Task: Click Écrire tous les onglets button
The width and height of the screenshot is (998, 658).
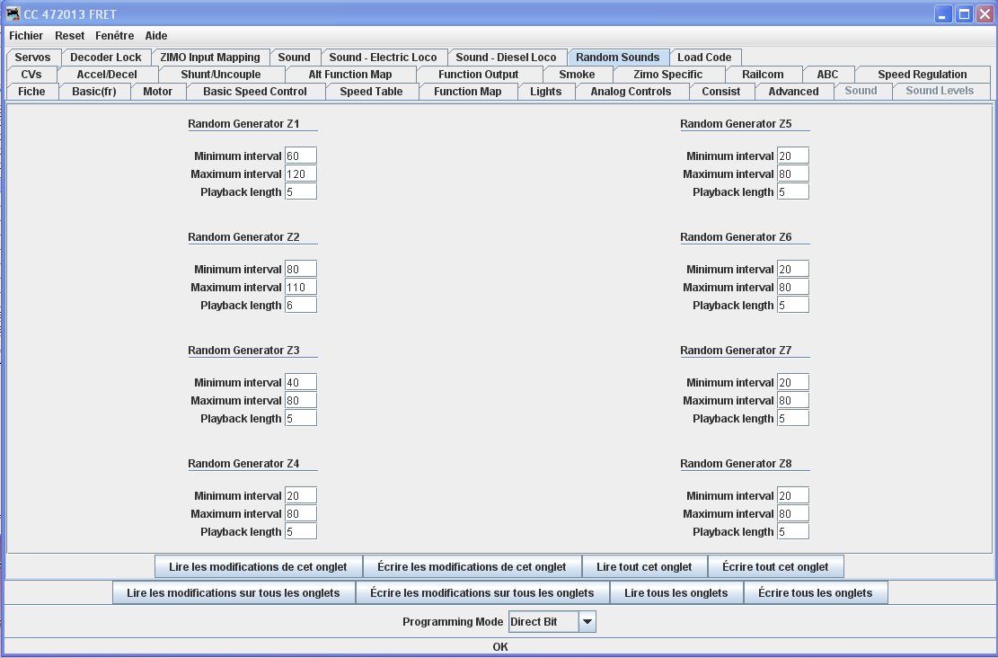Action: point(816,593)
